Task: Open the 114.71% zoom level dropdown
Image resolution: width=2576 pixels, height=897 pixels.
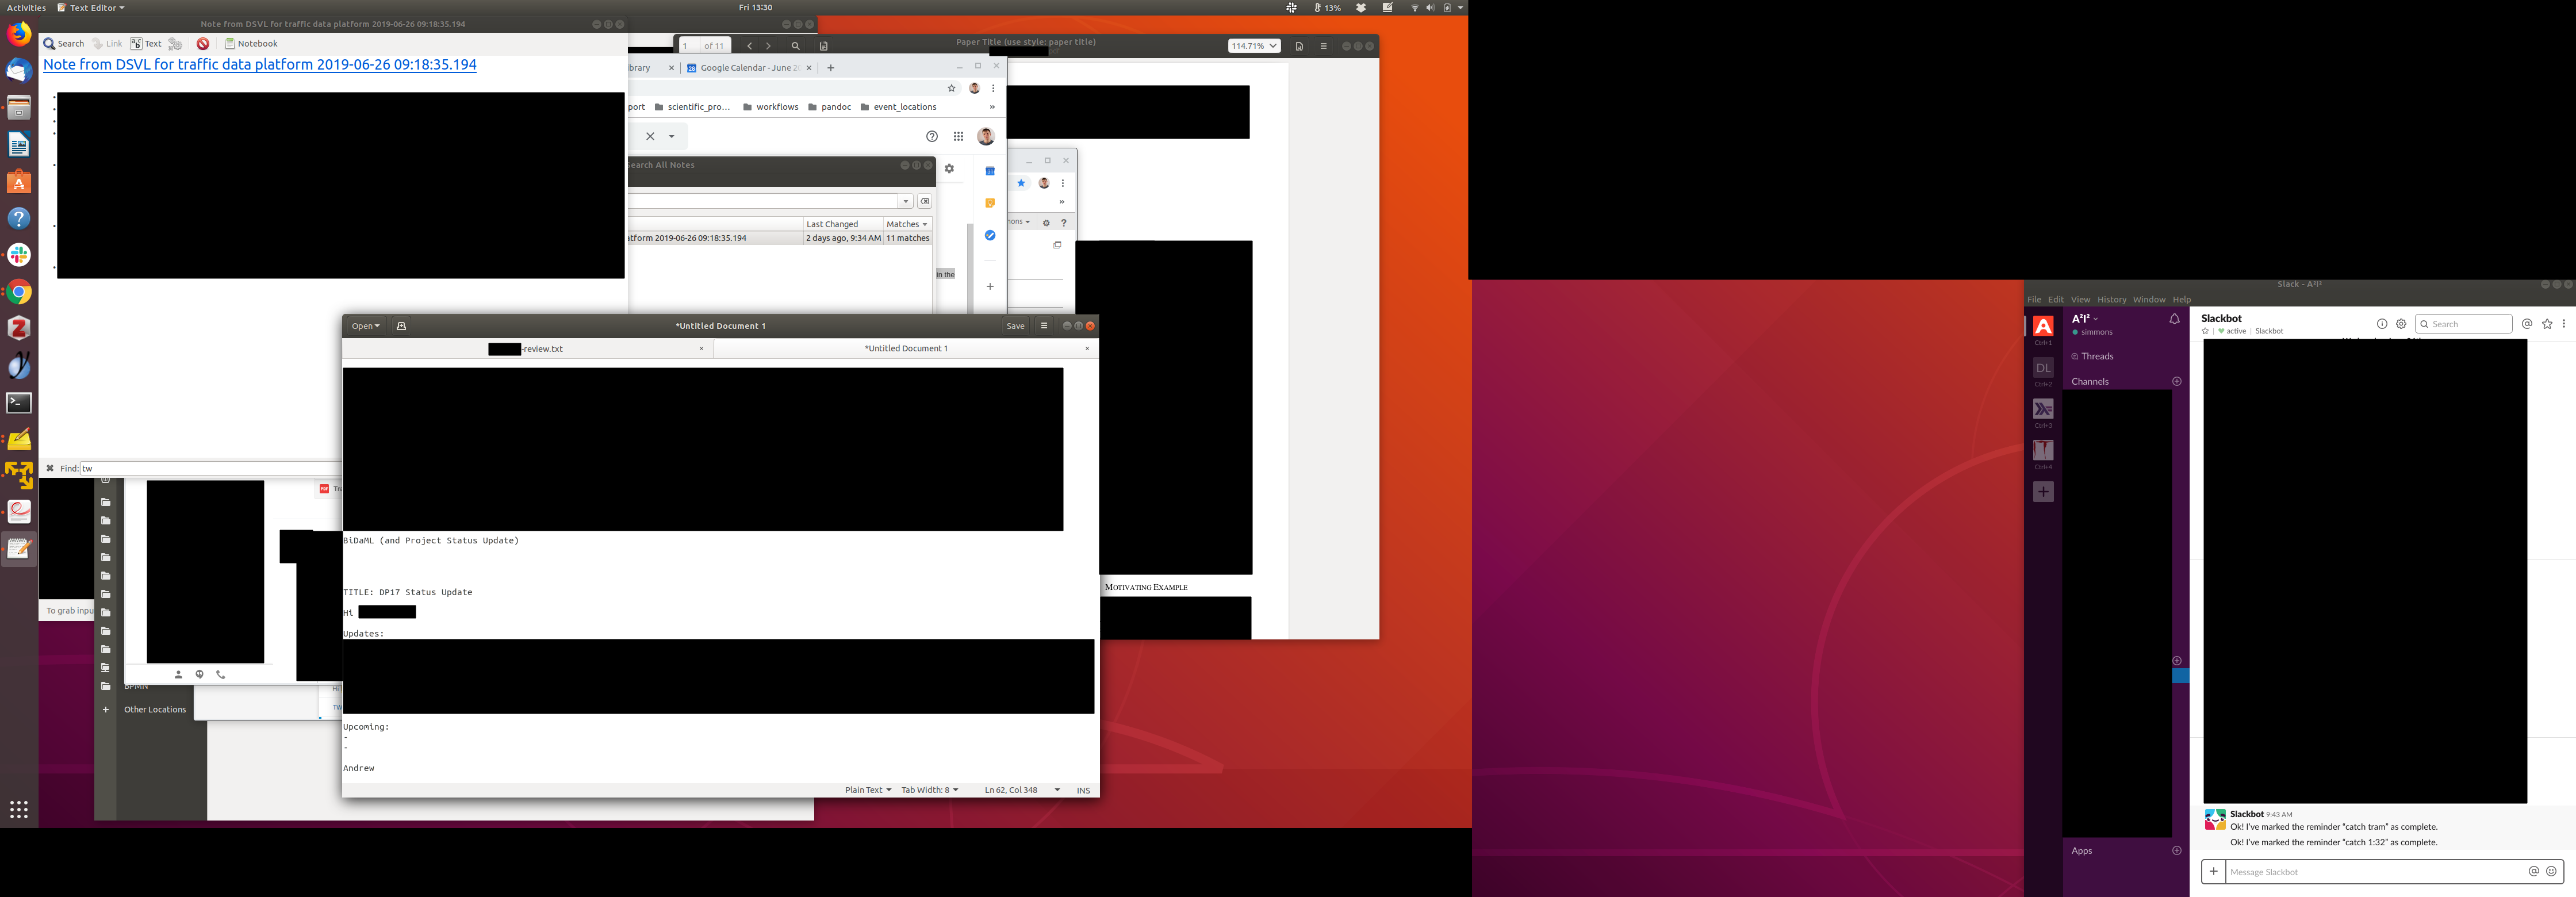Action: [x=1254, y=46]
